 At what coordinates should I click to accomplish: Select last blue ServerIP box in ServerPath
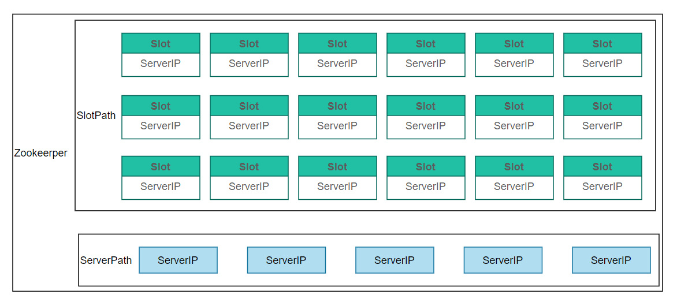(x=611, y=260)
